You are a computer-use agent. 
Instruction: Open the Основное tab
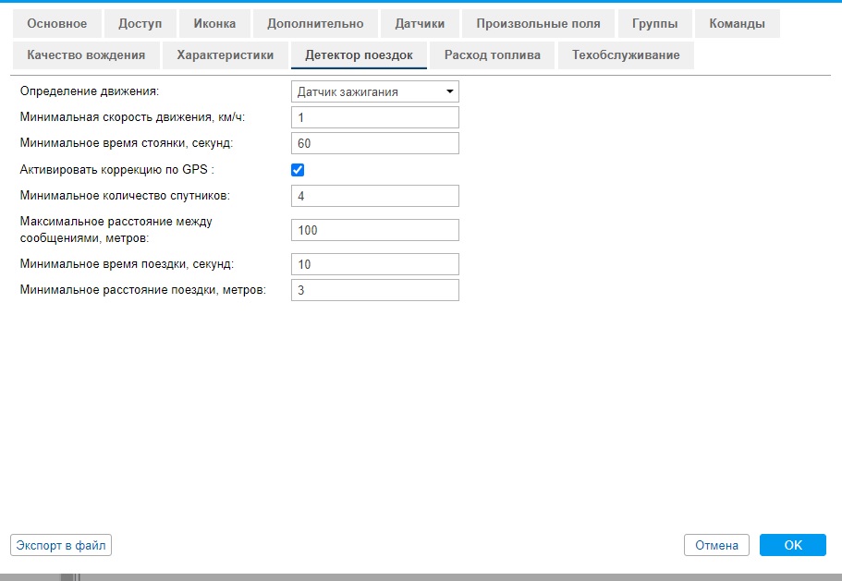point(57,23)
